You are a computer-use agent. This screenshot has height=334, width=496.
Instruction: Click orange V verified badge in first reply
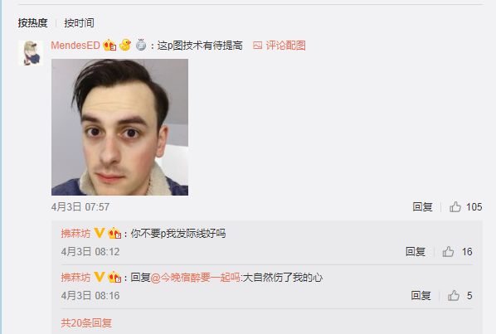click(x=100, y=233)
